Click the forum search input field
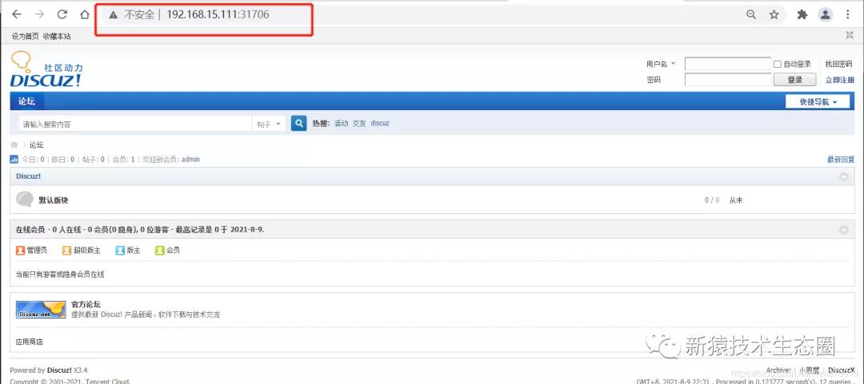The image size is (864, 384). tap(135, 124)
